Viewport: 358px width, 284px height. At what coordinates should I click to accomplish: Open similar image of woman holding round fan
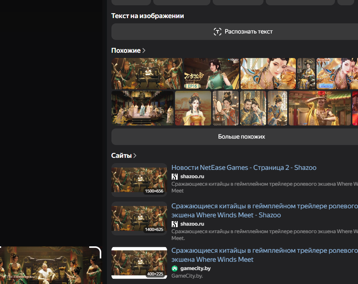pos(225,108)
